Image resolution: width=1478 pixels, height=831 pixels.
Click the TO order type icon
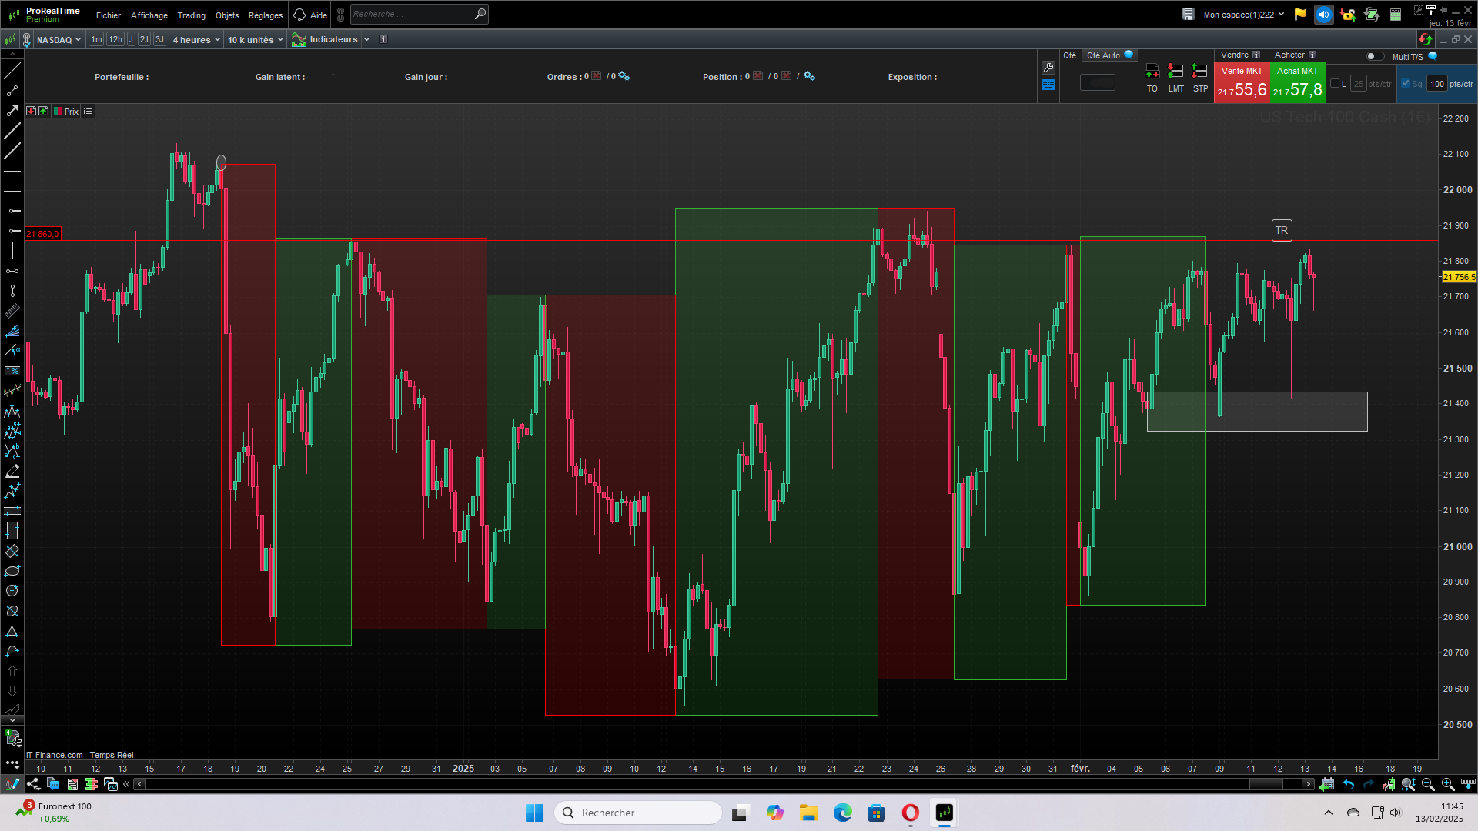[1152, 72]
